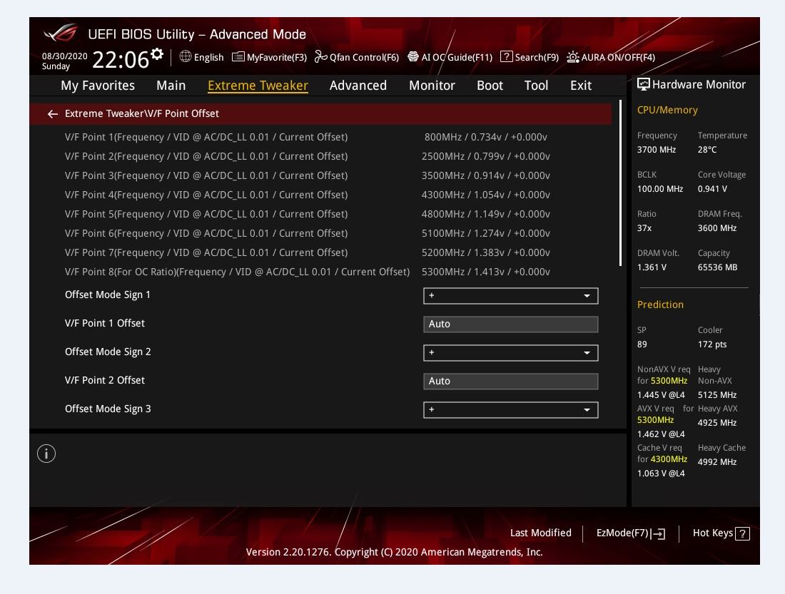Click the settings list scrollbar

tap(620, 183)
